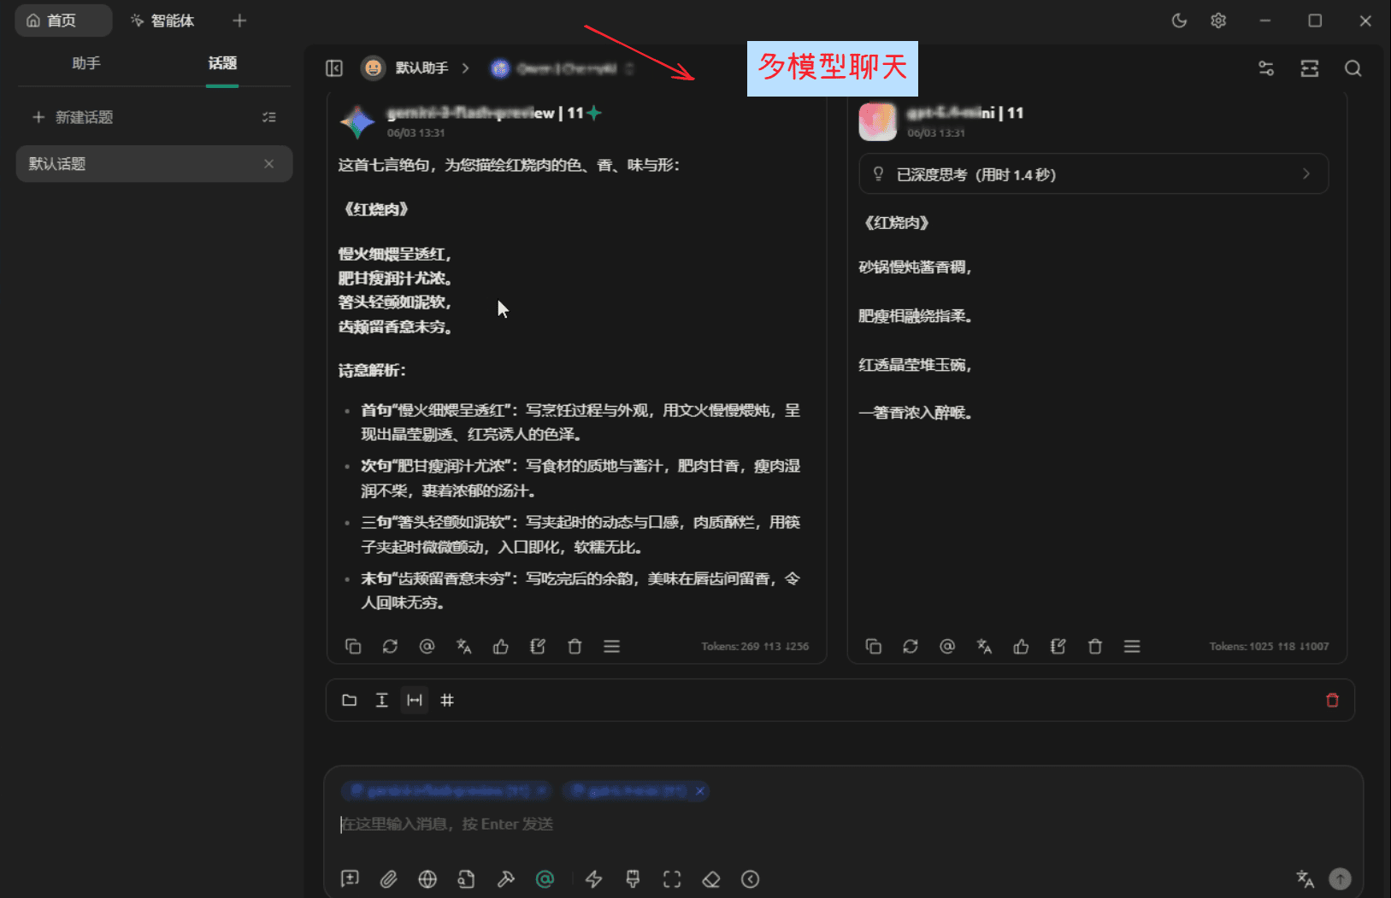Open more-options menu for Tokens: 269 reply

tap(611, 647)
